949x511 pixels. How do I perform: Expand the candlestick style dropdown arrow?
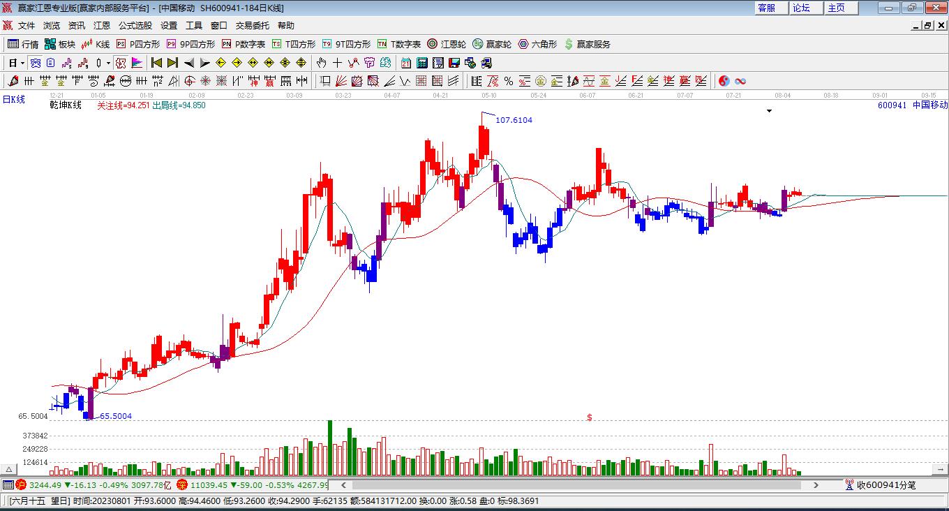[x=108, y=63]
